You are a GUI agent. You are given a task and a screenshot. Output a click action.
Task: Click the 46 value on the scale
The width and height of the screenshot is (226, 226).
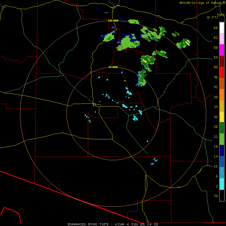(x=216, y=77)
